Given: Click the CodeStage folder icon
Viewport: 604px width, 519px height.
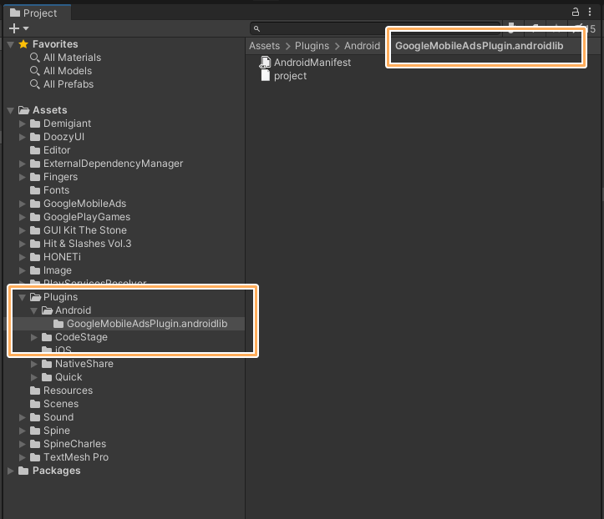Looking at the screenshot, I should [x=47, y=337].
